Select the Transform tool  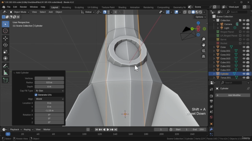pos(5,58)
